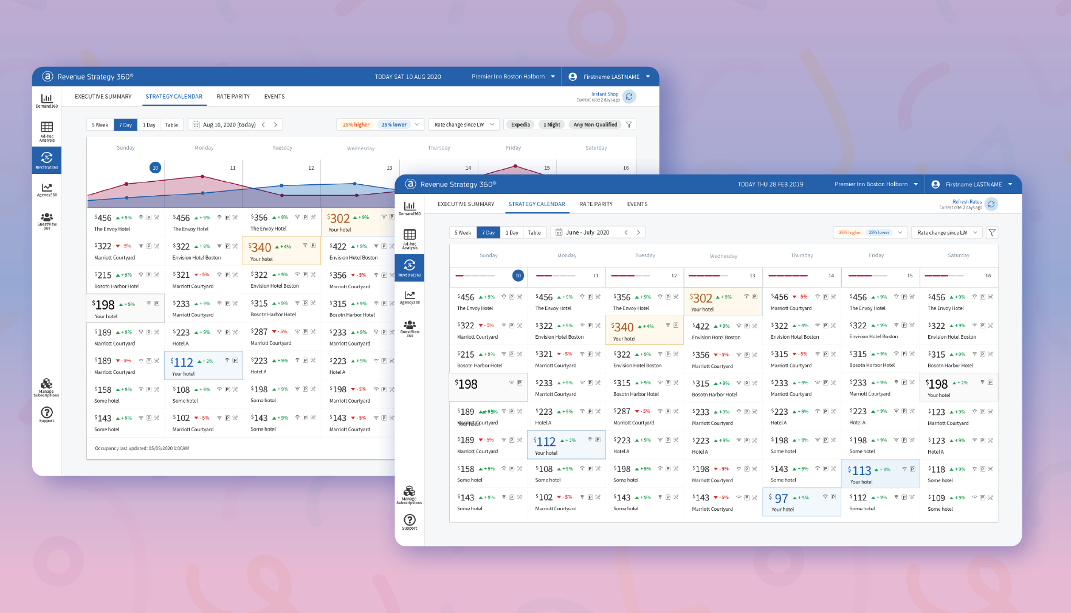Open Support in the back window sidebar
Viewport: 1071px width, 613px height.
[47, 415]
